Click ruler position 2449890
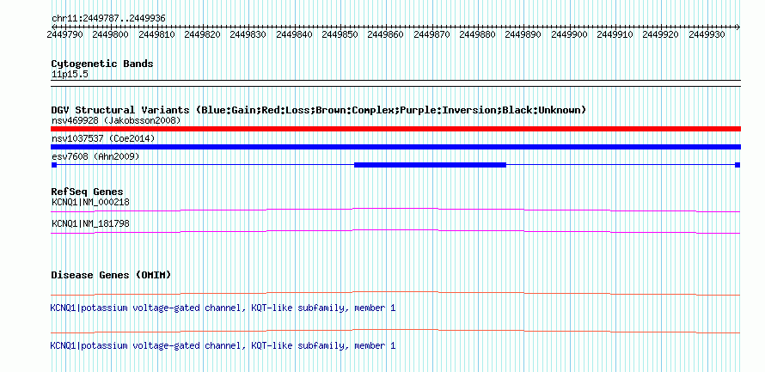This screenshot has width=765, height=372. [523, 34]
